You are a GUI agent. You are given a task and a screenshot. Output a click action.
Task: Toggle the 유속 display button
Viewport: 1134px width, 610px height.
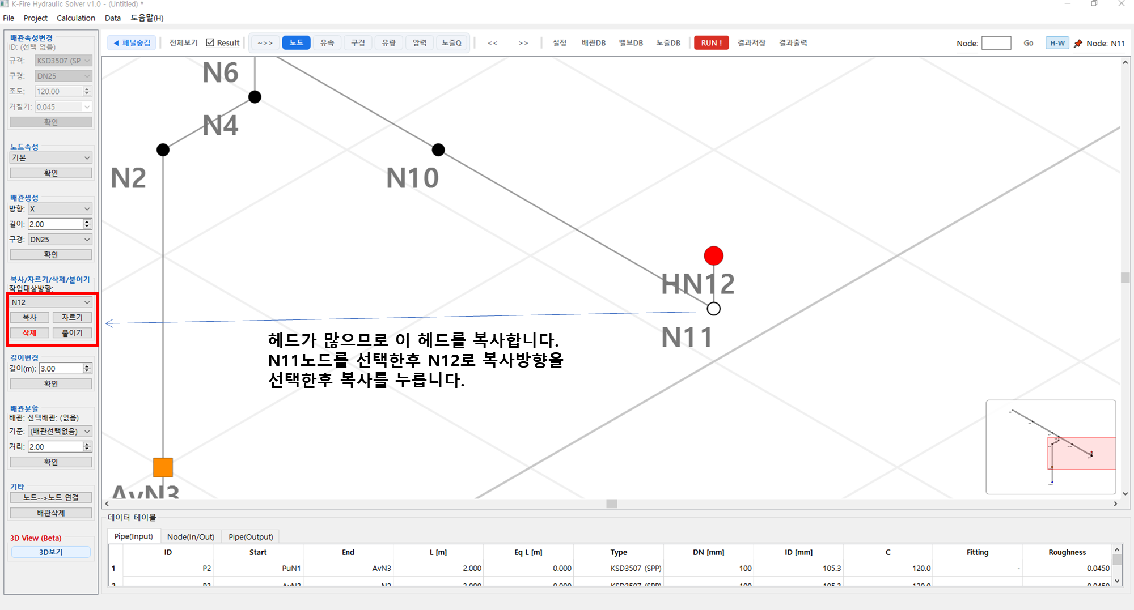[327, 42]
